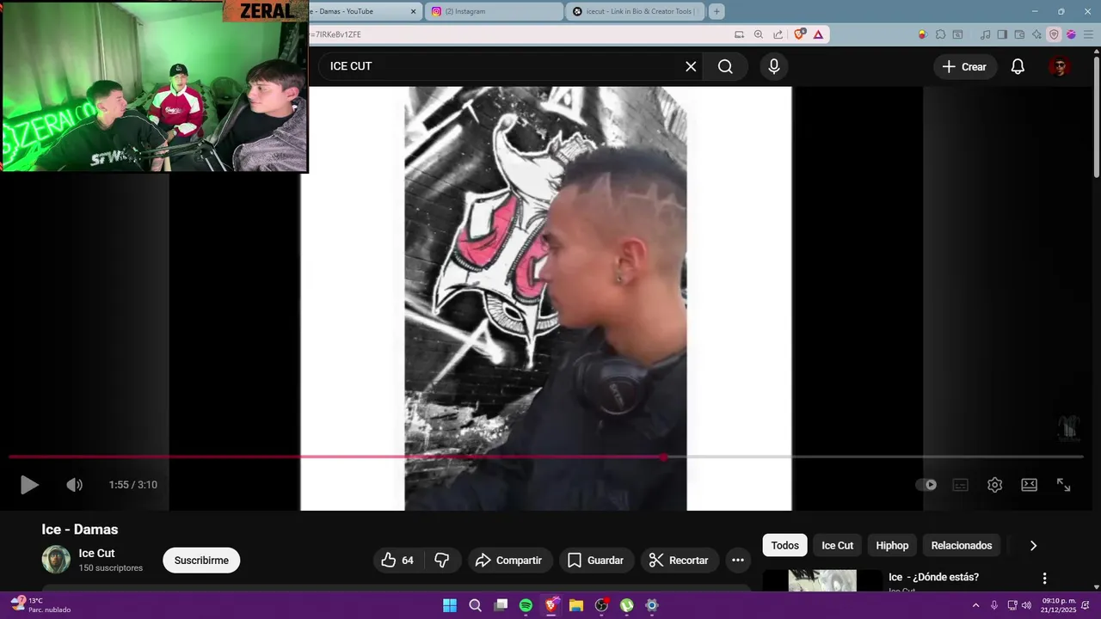1101x619 pixels.
Task: Open the Brave Wallet icon
Action: pyautogui.click(x=1020, y=34)
